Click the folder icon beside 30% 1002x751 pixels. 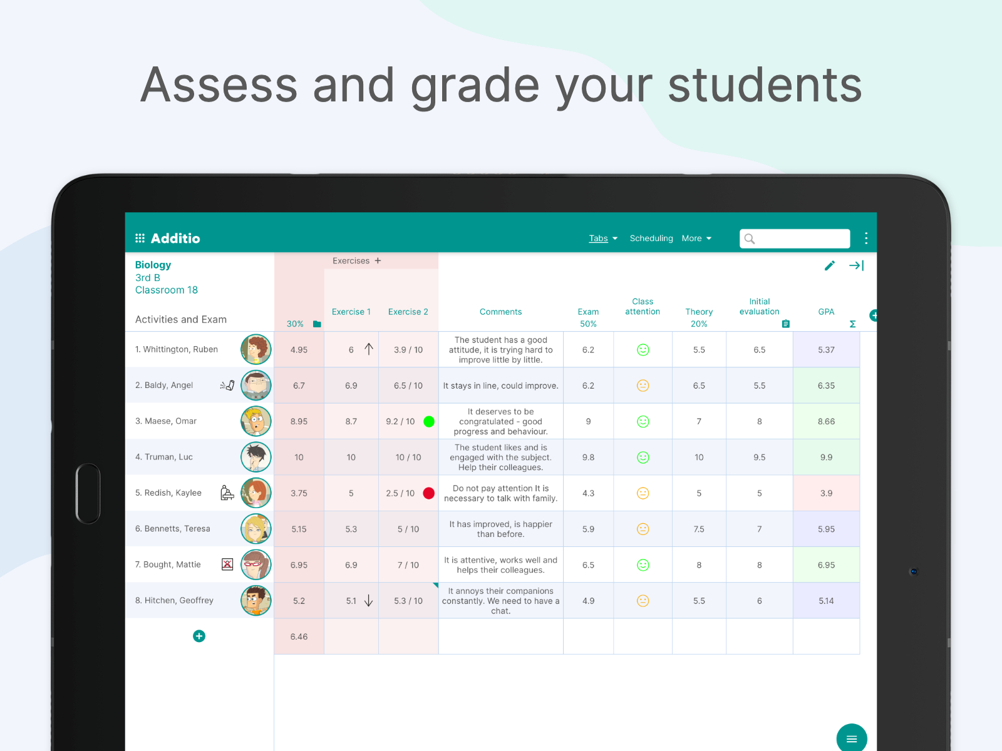click(317, 324)
